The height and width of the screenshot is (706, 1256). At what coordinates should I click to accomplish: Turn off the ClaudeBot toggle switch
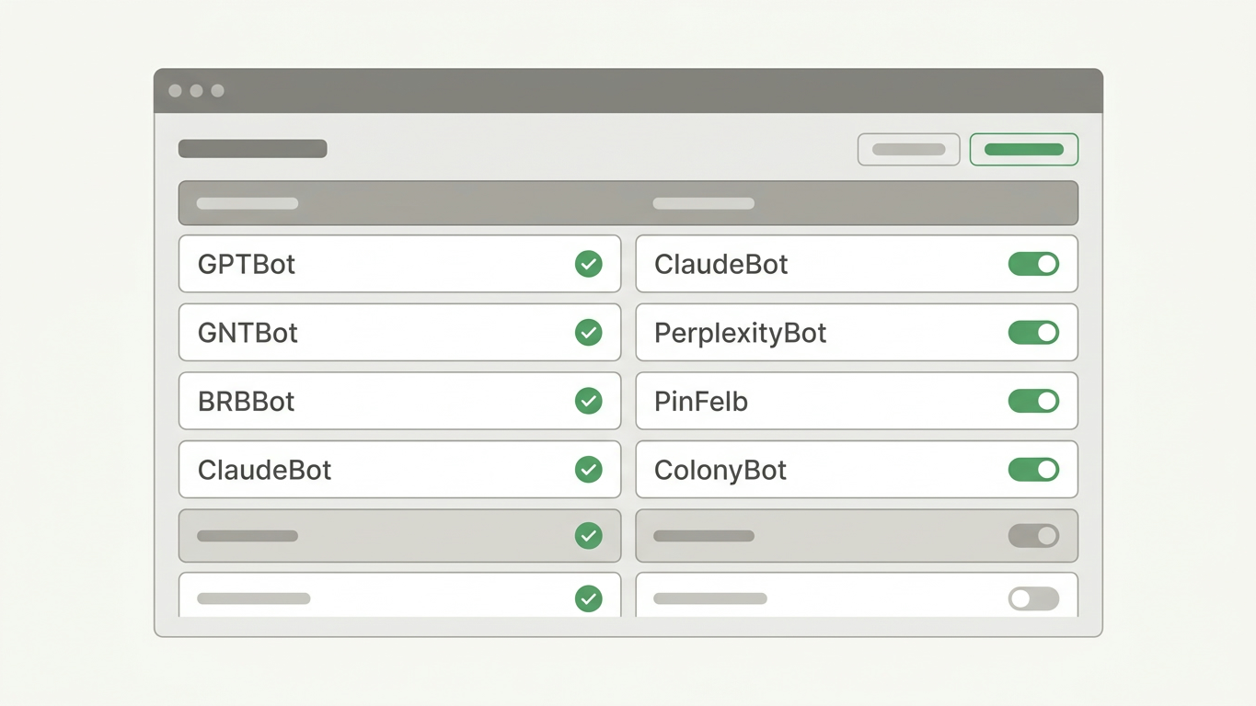coord(1033,264)
